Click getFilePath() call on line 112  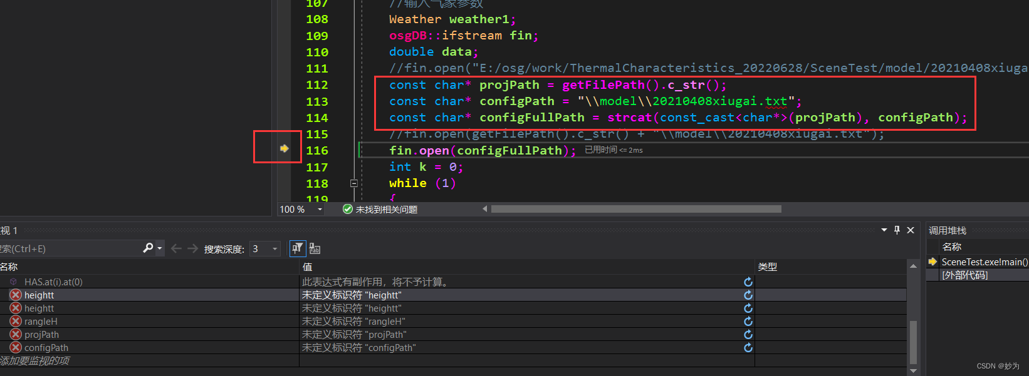pos(610,85)
